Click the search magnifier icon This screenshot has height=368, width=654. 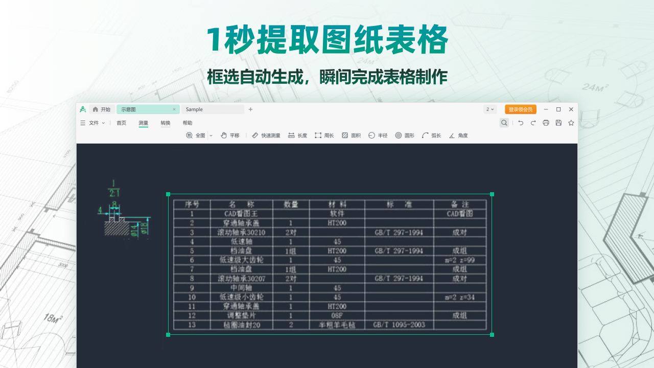[x=504, y=123]
